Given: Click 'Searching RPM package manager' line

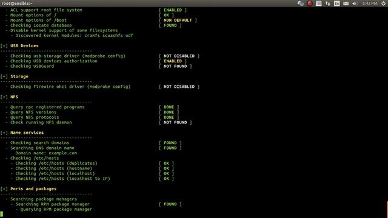Looking at the screenshot, I should (x=53, y=204).
